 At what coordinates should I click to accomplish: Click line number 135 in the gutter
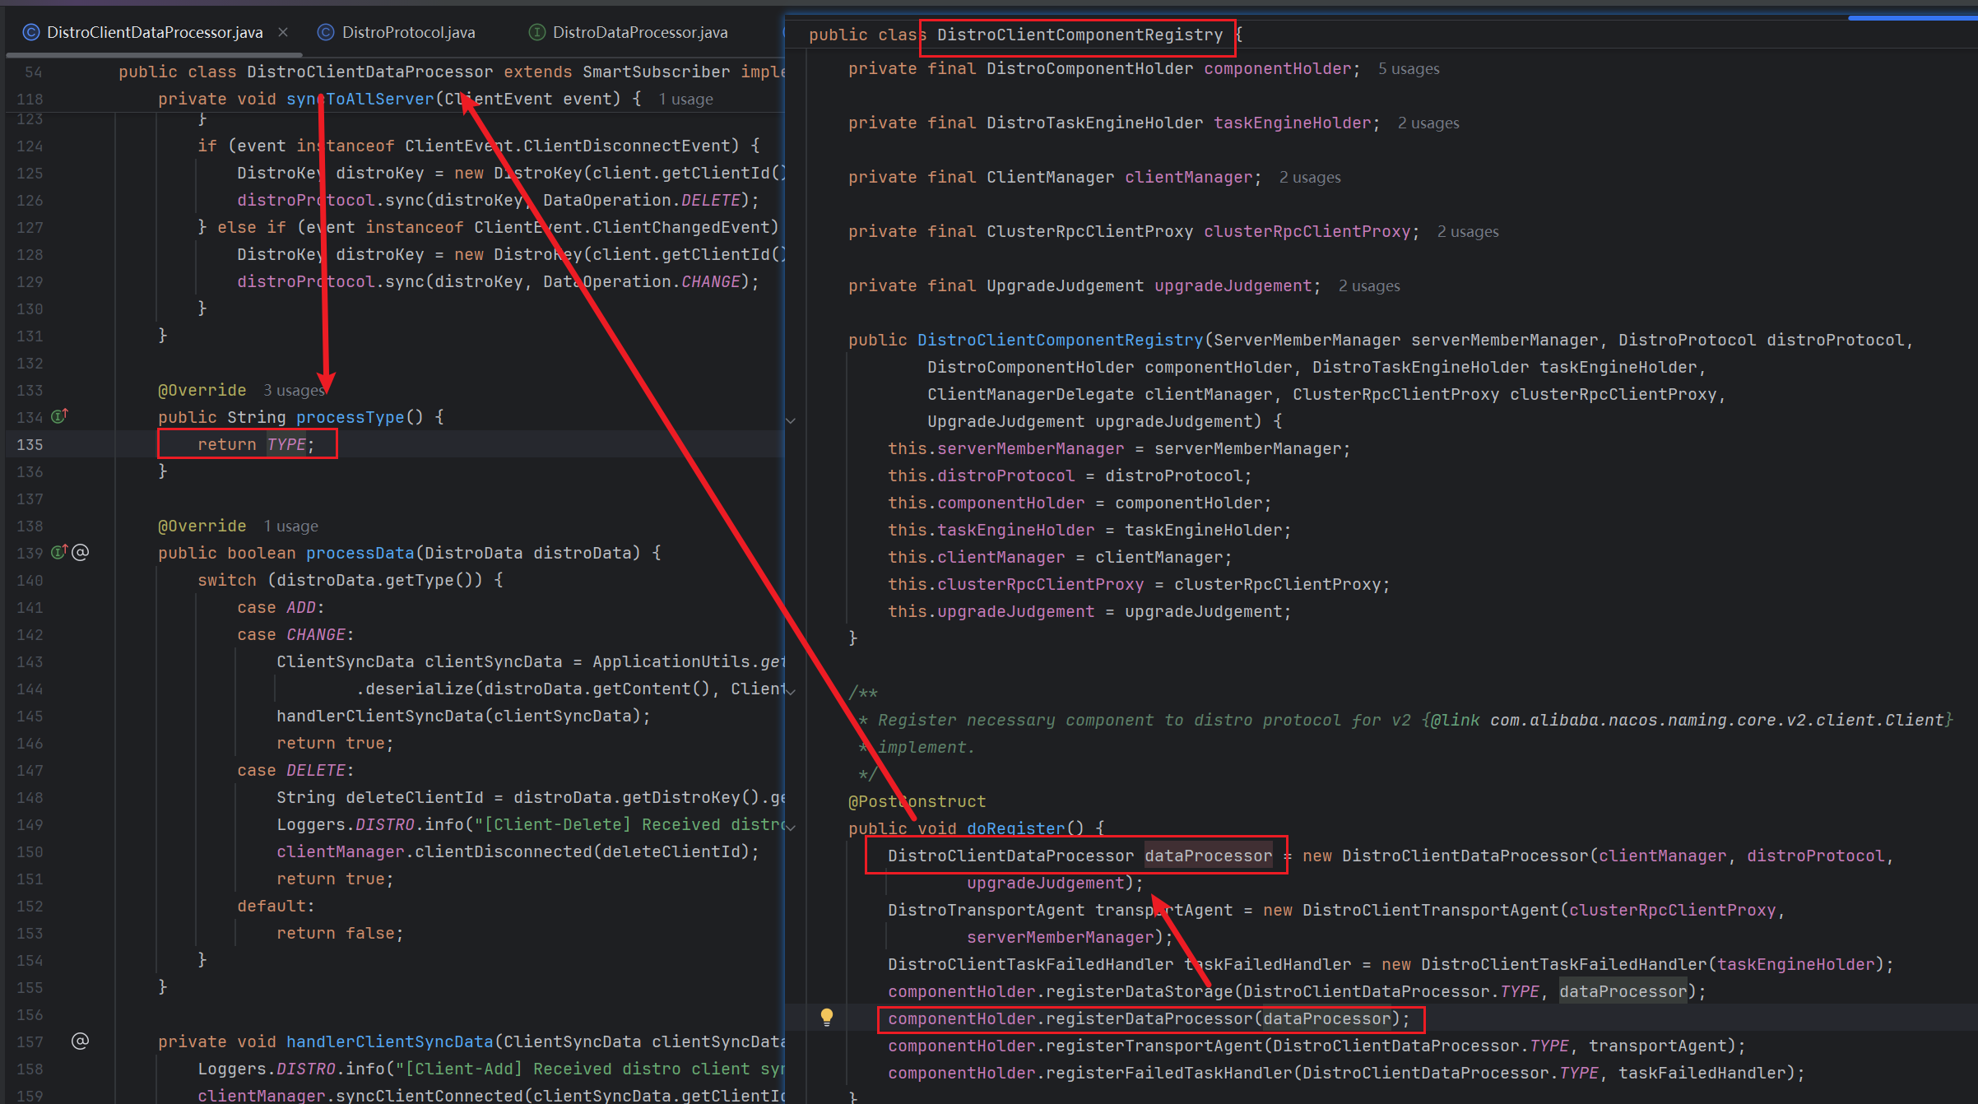click(30, 444)
